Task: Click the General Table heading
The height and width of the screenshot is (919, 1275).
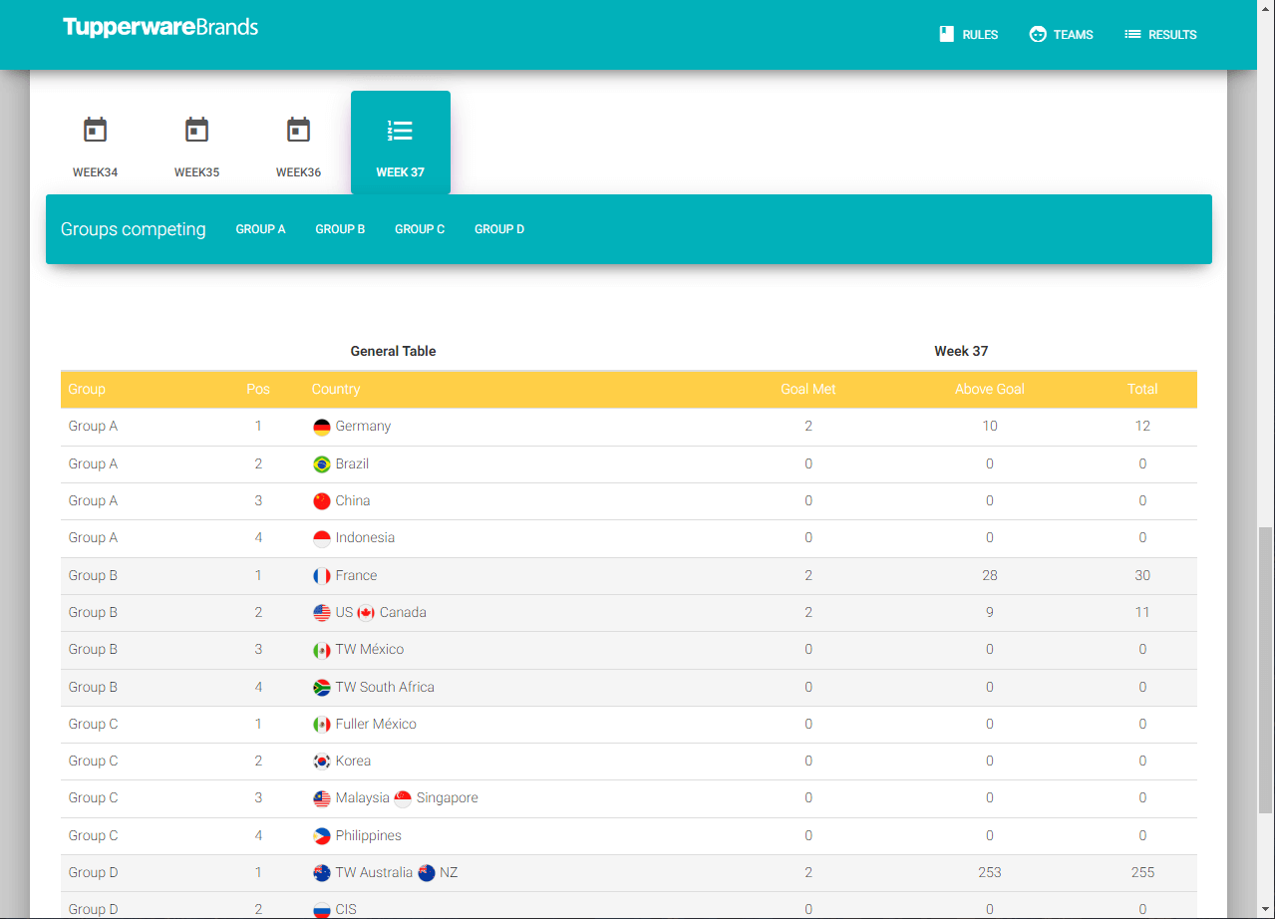Action: pos(393,351)
